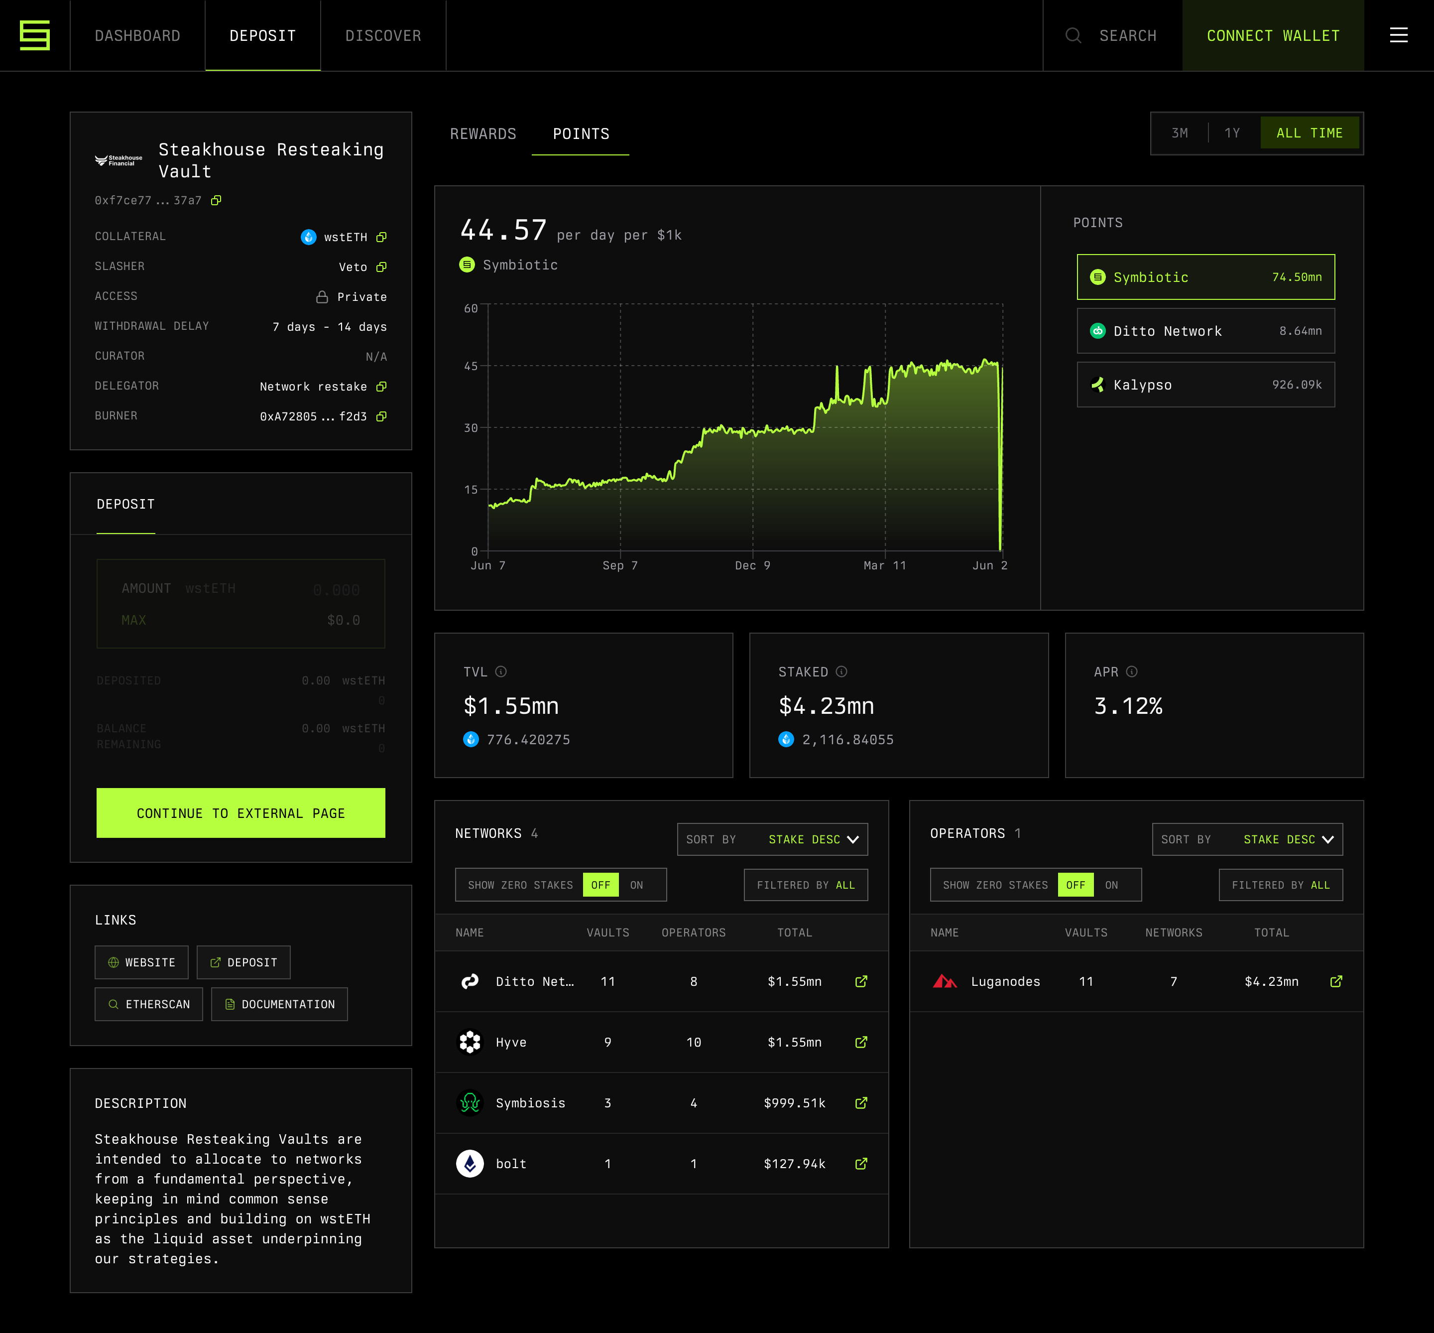Select the 3M time range
The image size is (1434, 1333).
pos(1180,133)
